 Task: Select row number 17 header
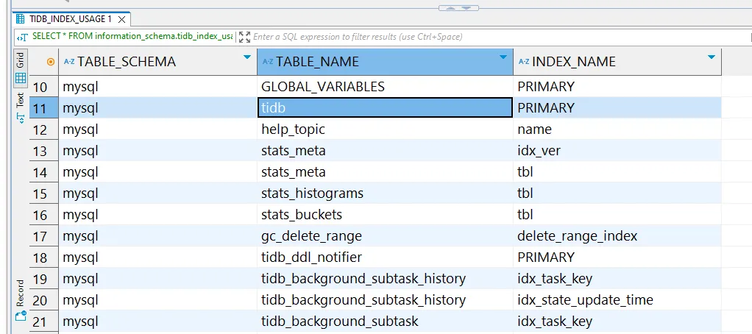coord(40,236)
